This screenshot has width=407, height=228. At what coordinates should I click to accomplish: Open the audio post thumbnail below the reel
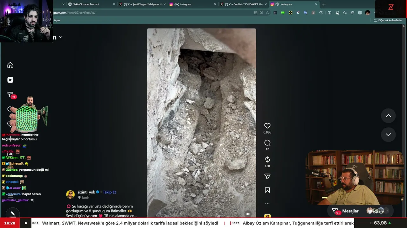(x=267, y=217)
